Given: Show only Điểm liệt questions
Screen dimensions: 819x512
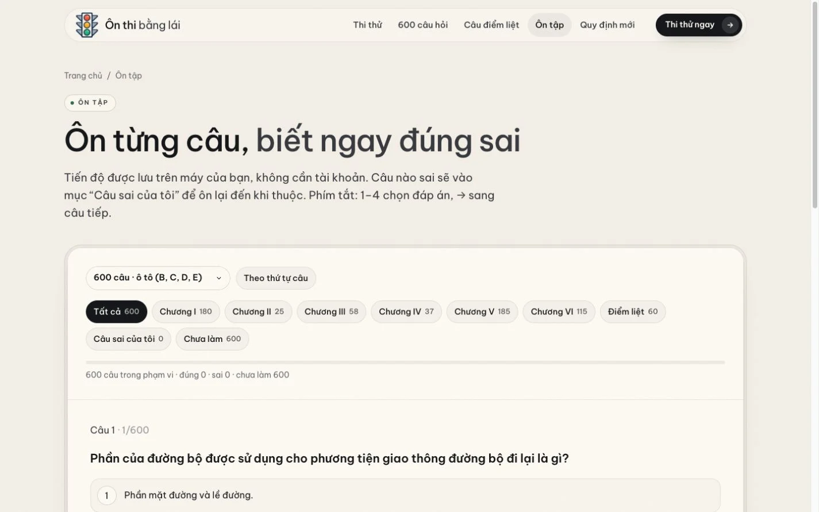Looking at the screenshot, I should coord(633,311).
